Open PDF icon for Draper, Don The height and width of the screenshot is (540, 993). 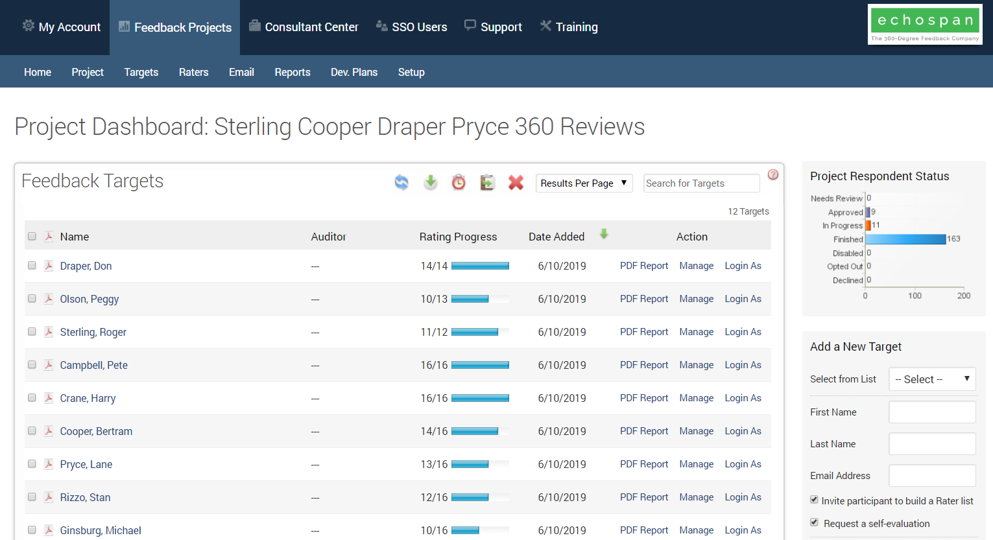pyautogui.click(x=49, y=265)
